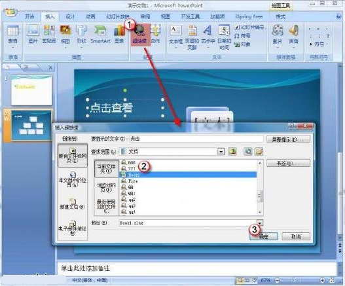The height and width of the screenshot is (286, 345).
Task: Insert a Sound clip
Action: coord(293,35)
